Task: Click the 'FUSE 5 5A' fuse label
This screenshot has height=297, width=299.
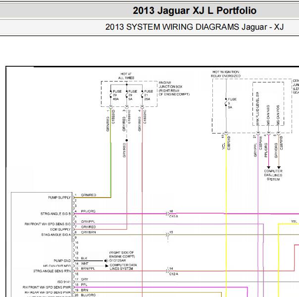Action: (232, 103)
